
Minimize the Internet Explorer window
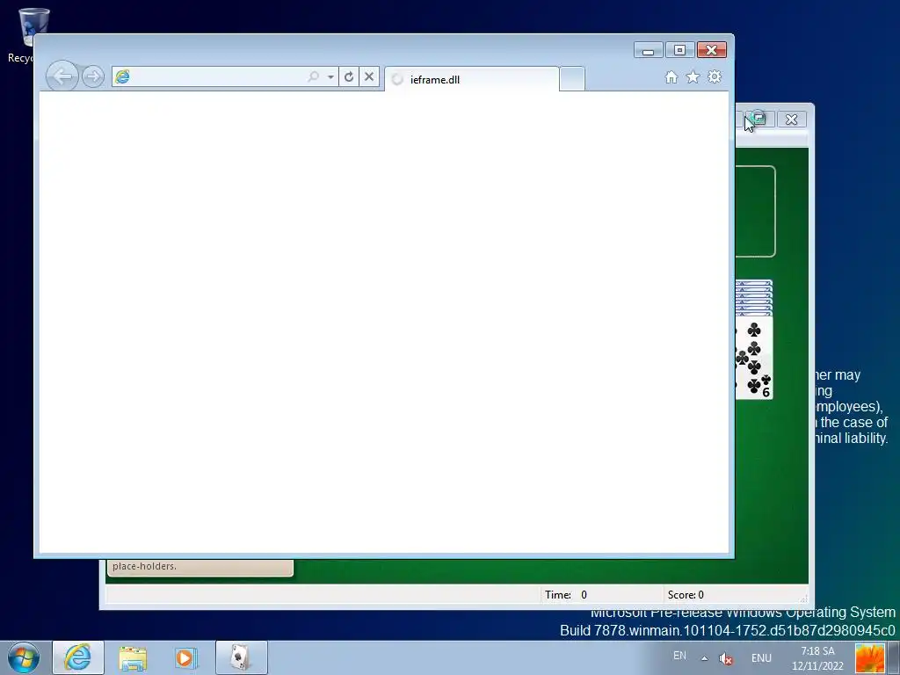(649, 50)
